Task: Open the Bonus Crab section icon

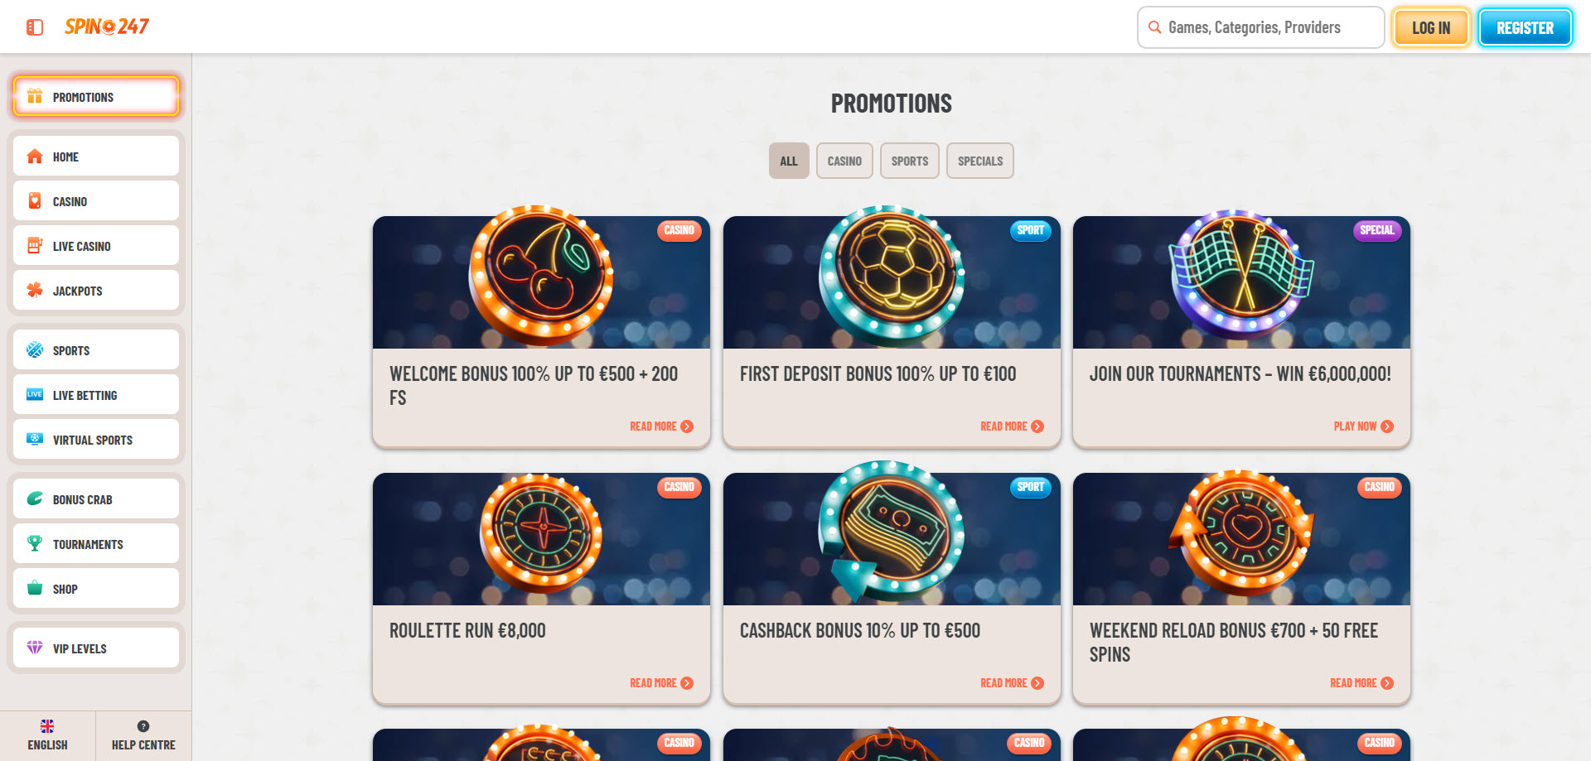Action: click(x=35, y=499)
